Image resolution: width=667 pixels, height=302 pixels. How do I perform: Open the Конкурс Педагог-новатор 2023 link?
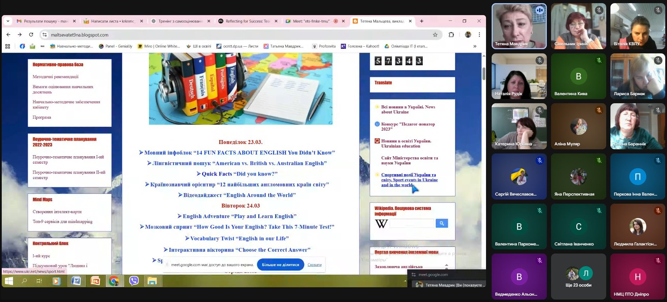408,126
